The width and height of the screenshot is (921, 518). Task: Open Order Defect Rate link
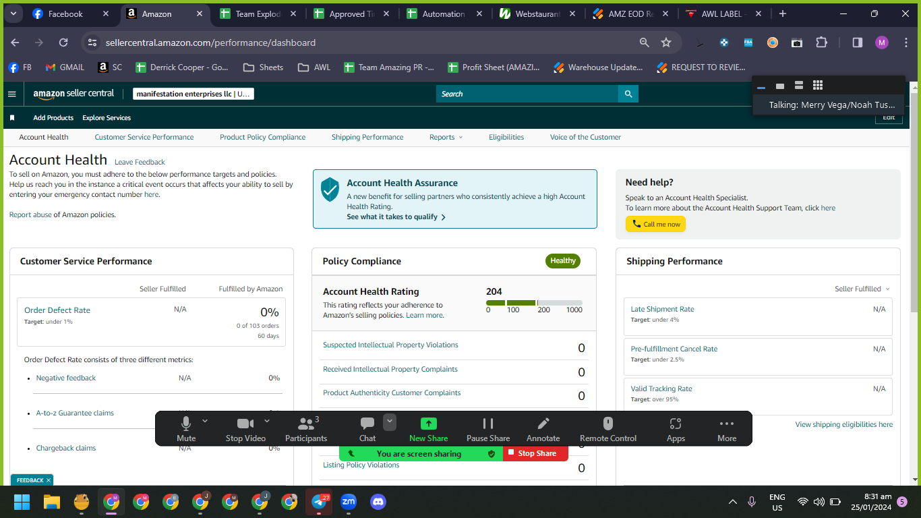point(57,310)
